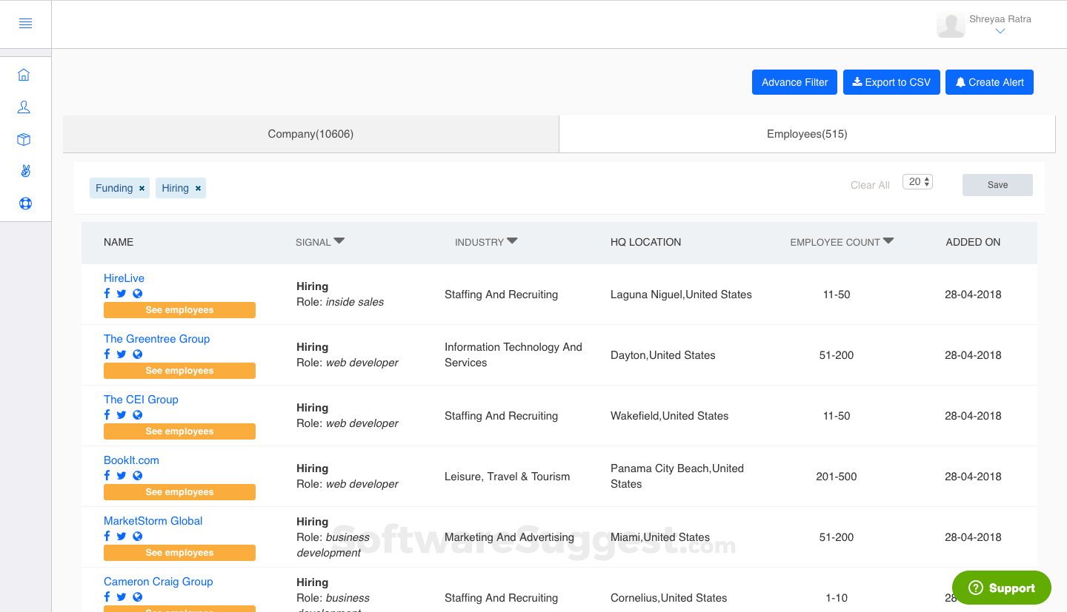Viewport: 1067px width, 612px height.
Task: Switch to the Employees(515) tab
Action: point(807,134)
